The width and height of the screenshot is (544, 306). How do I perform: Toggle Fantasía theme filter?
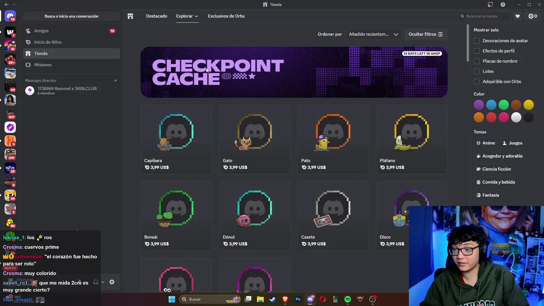(488, 195)
